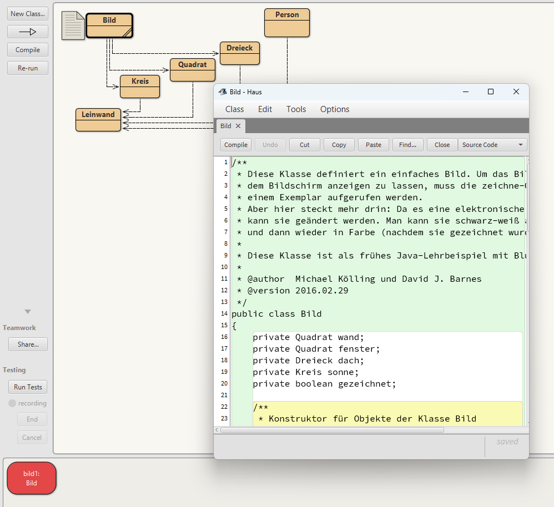
Task: Select the Dreieck class box
Action: tap(240, 53)
